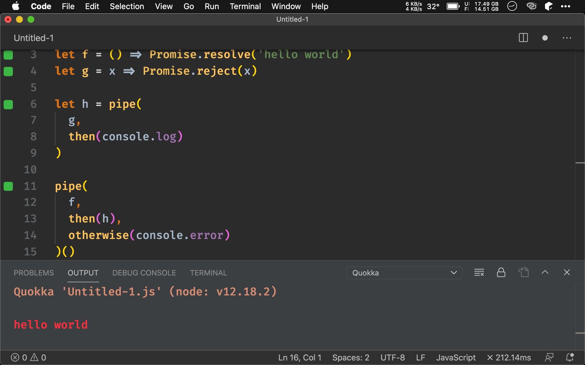Click the hexagon-shaped menu bar icon

coord(548,6)
